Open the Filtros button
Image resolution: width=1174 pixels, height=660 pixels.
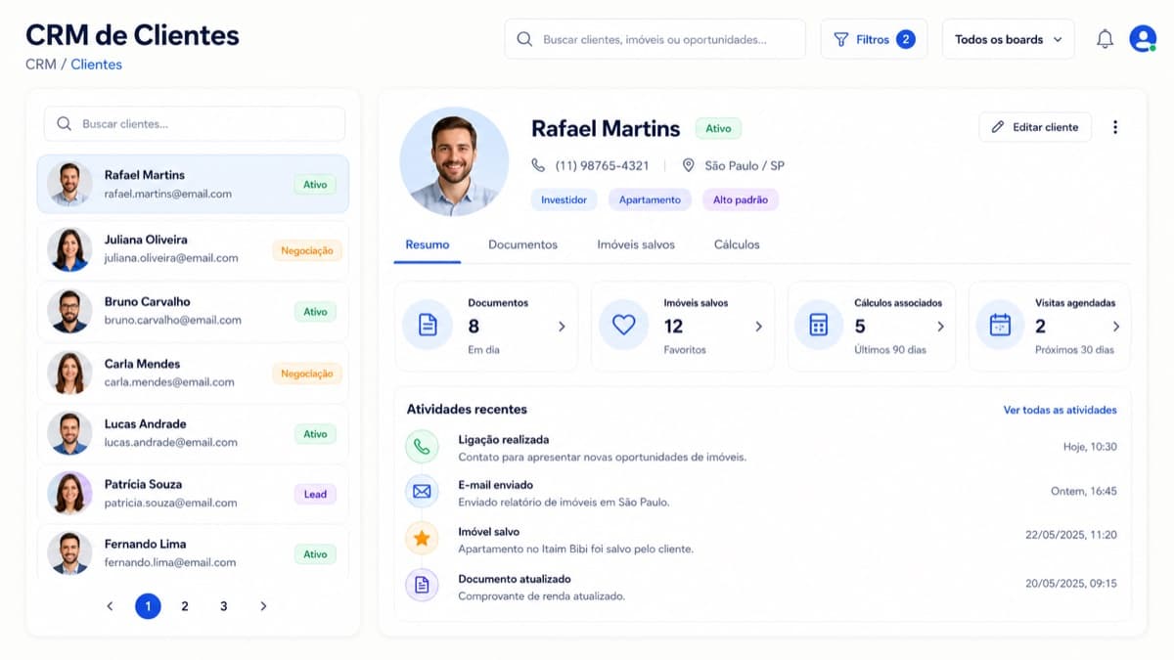coord(874,39)
